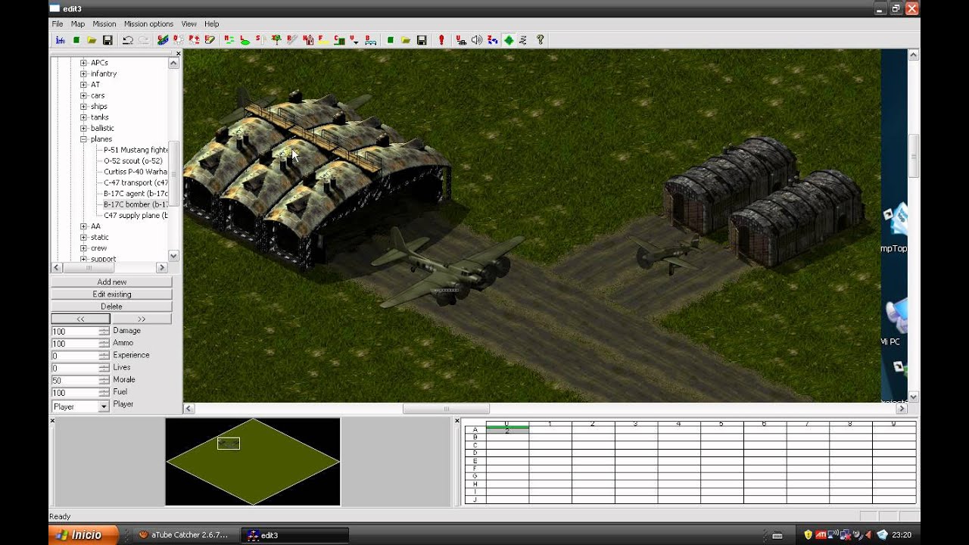The height and width of the screenshot is (545, 969).
Task: Open the Mission menu
Action: [104, 23]
